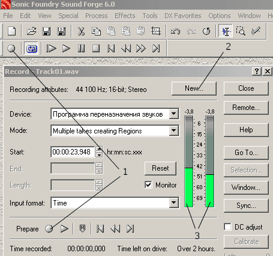The image size is (273, 256).
Task: Toggle the Monitor checkbox
Action: (x=148, y=185)
